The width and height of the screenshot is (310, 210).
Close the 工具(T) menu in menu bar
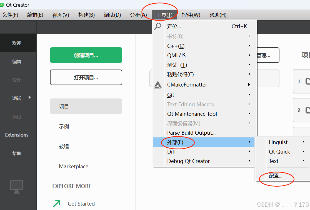point(164,15)
